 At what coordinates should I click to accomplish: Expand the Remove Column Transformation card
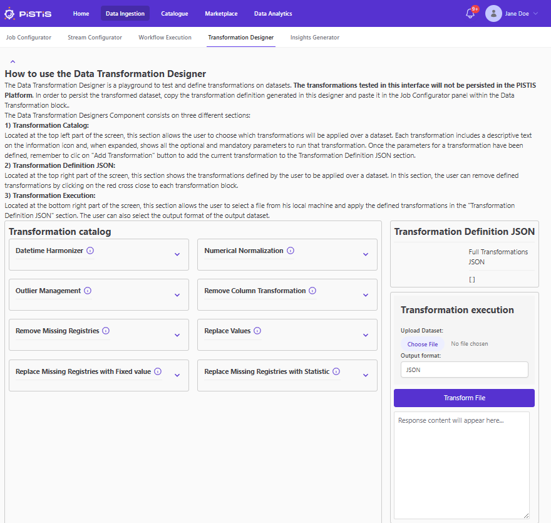pyautogui.click(x=366, y=295)
